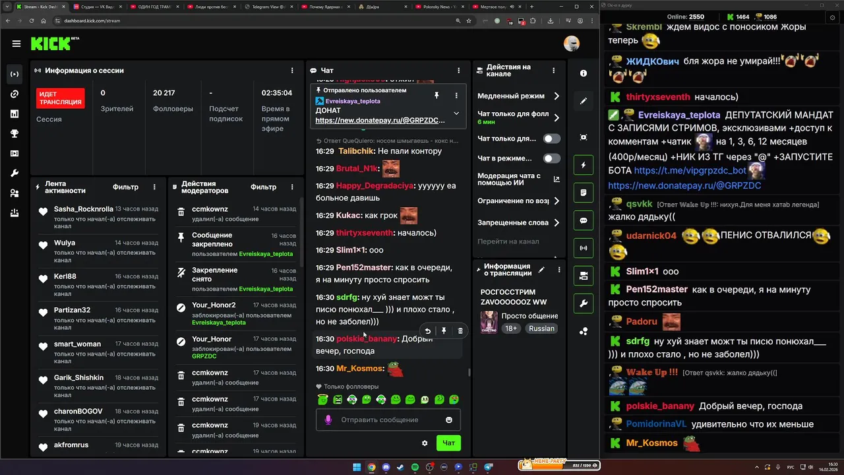844x475 pixels.
Task: Open Ограничение по возрасту arrow
Action: tap(557, 201)
